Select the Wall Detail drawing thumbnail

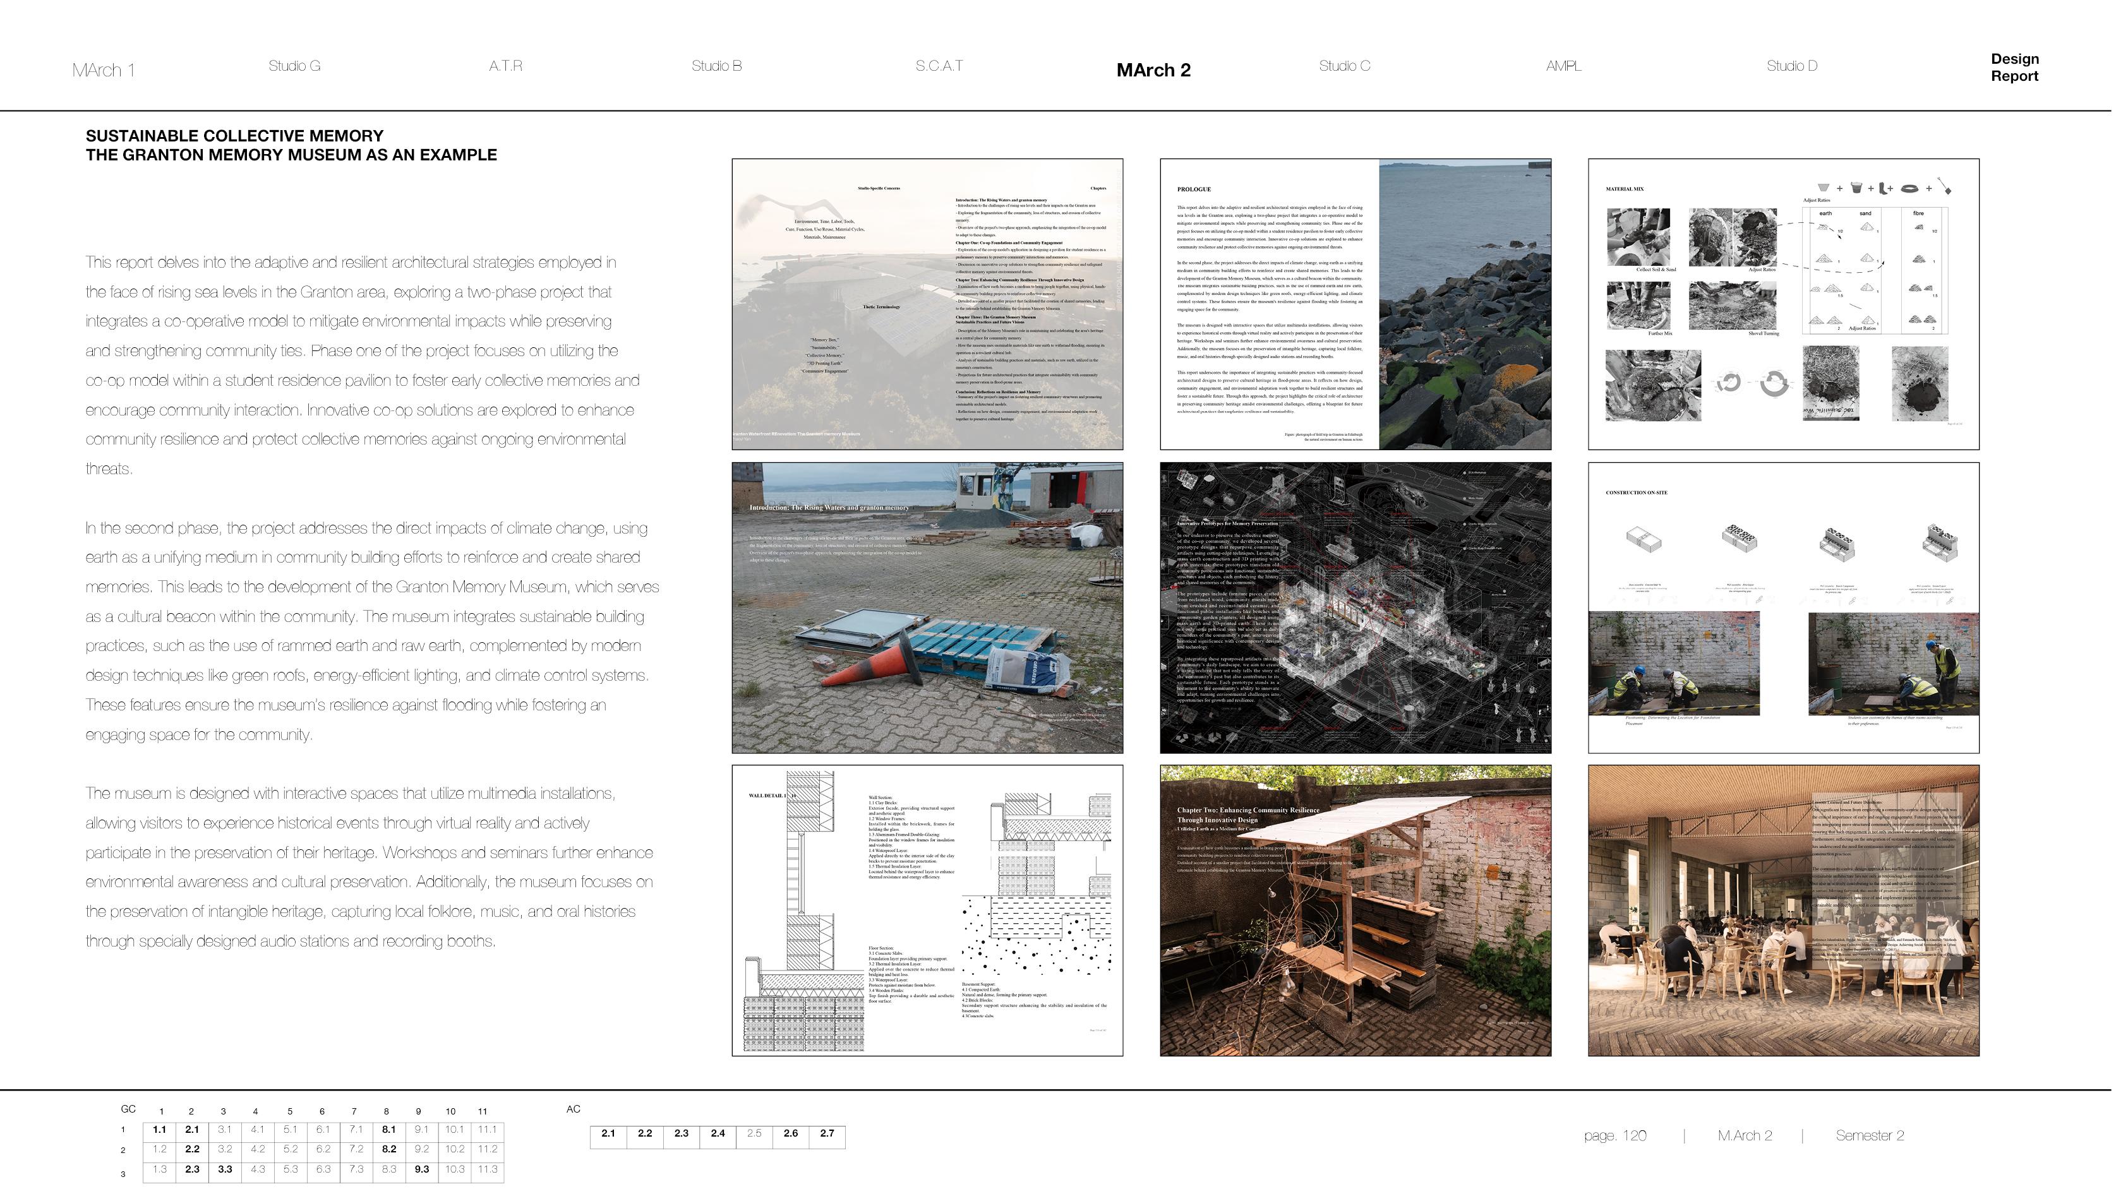[x=927, y=911]
